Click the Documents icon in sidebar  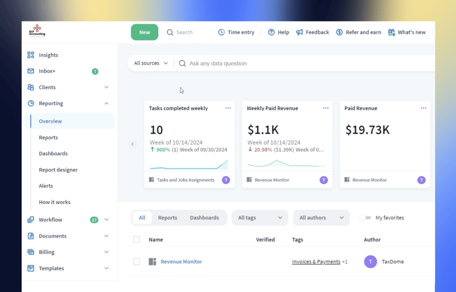[x=31, y=236]
